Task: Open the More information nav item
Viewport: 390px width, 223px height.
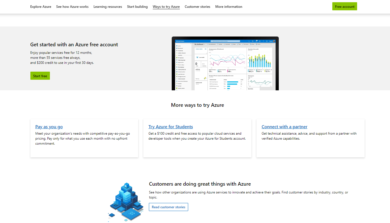Action: 229,7
